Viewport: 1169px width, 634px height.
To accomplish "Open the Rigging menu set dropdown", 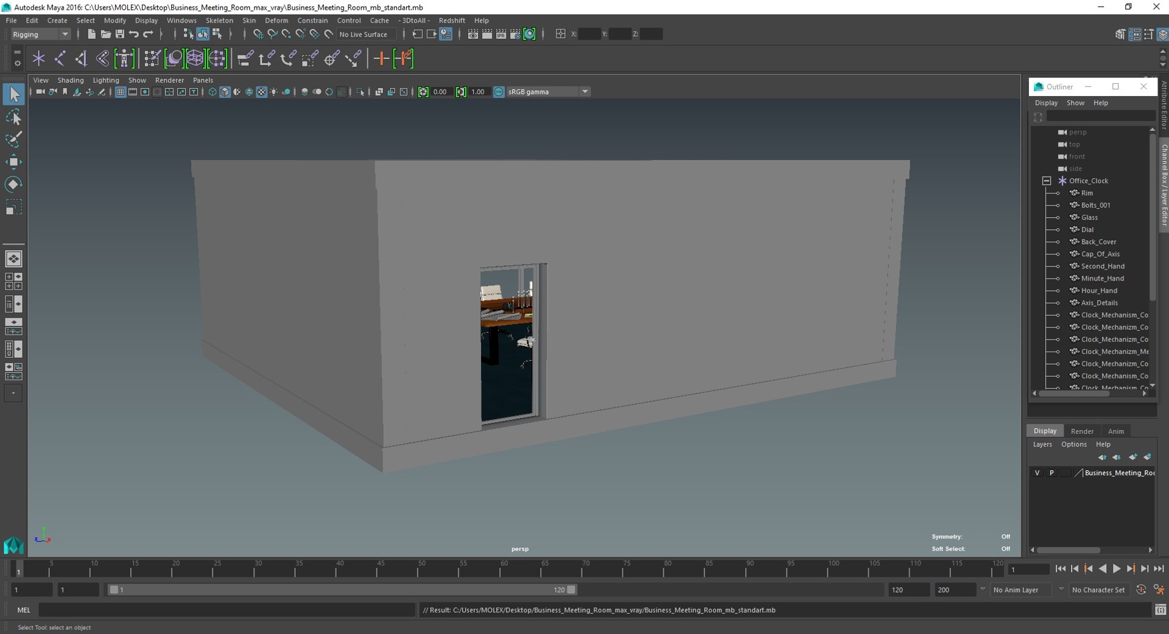I will pos(40,34).
